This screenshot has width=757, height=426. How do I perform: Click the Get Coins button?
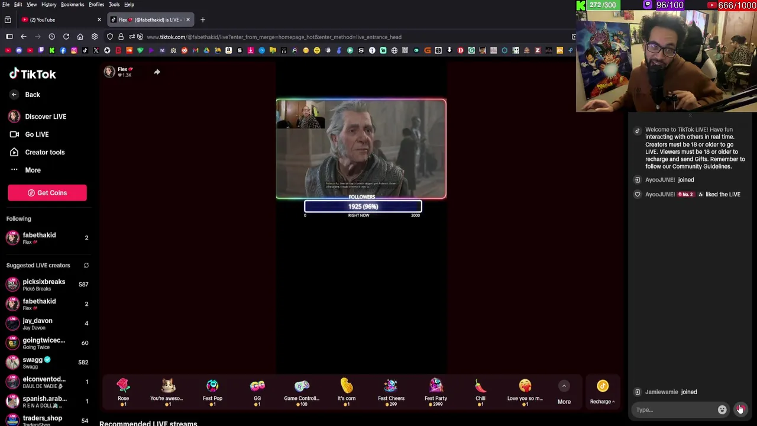pyautogui.click(x=47, y=193)
